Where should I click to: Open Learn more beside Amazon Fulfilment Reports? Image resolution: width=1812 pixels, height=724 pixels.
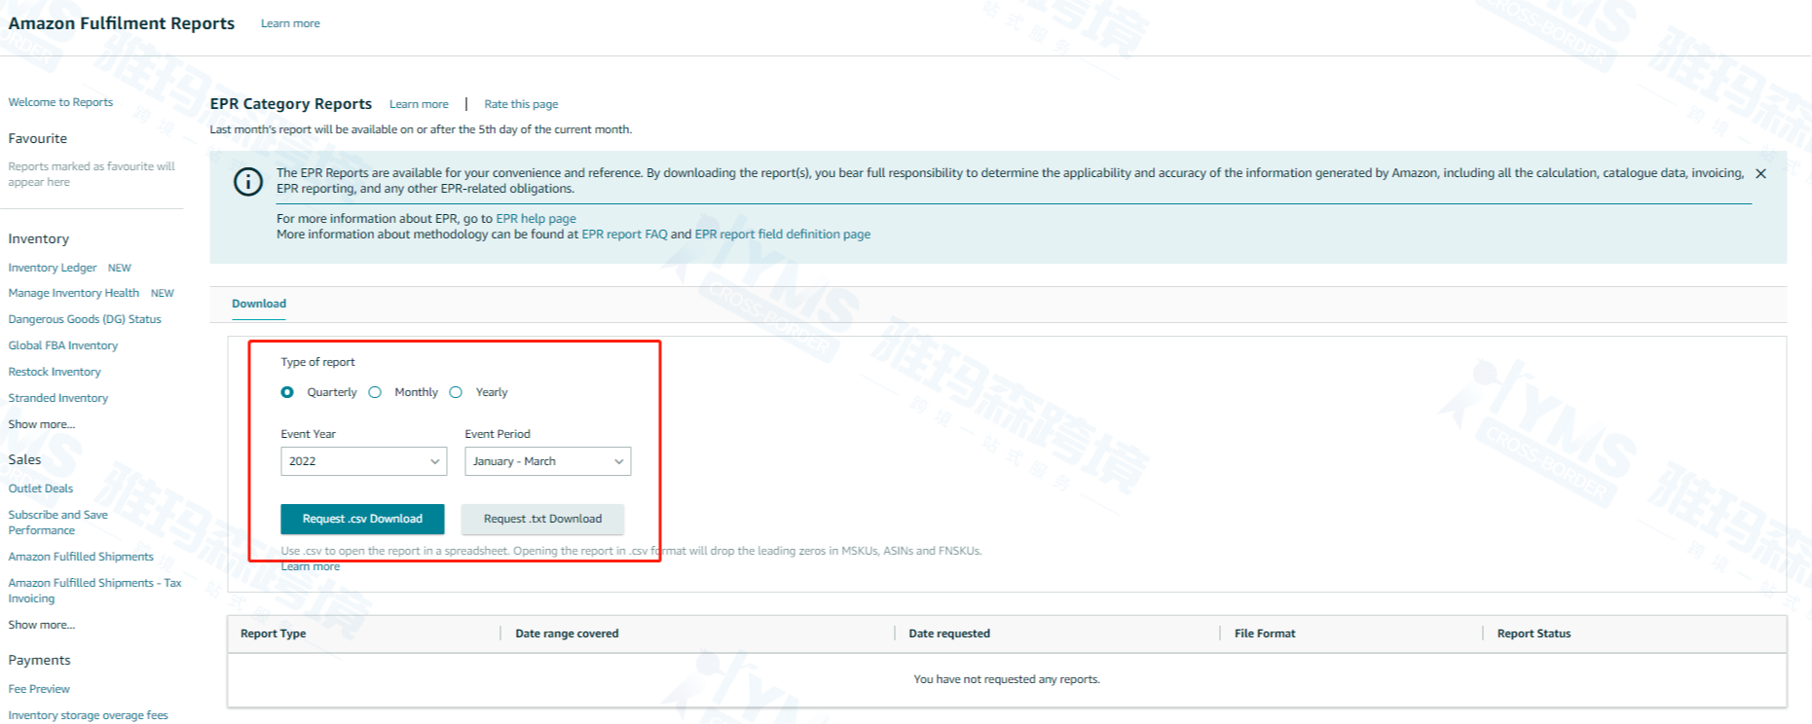pos(290,23)
